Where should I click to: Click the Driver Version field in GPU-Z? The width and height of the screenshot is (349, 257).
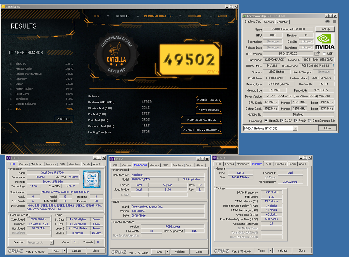coord(298,96)
